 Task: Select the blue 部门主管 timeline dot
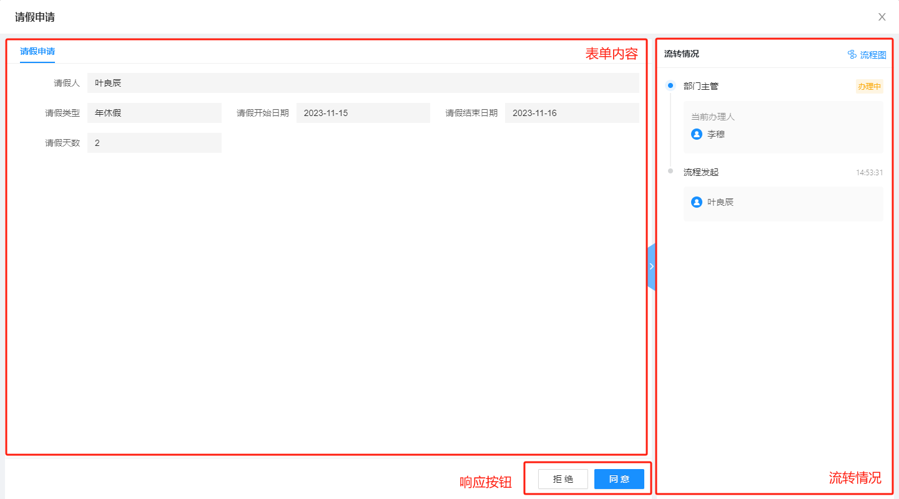coord(671,85)
